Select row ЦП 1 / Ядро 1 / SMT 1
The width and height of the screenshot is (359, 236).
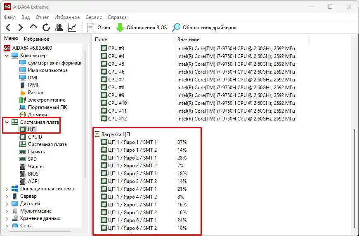tap(144, 142)
